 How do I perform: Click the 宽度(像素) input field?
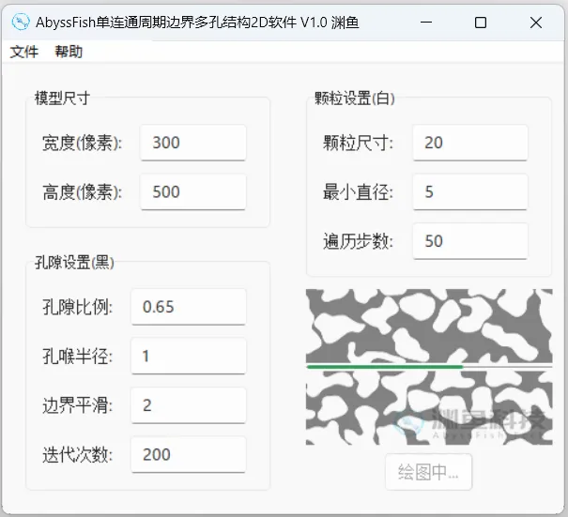[x=193, y=143]
